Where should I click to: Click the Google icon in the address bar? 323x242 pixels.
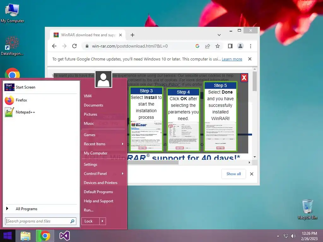point(197,46)
